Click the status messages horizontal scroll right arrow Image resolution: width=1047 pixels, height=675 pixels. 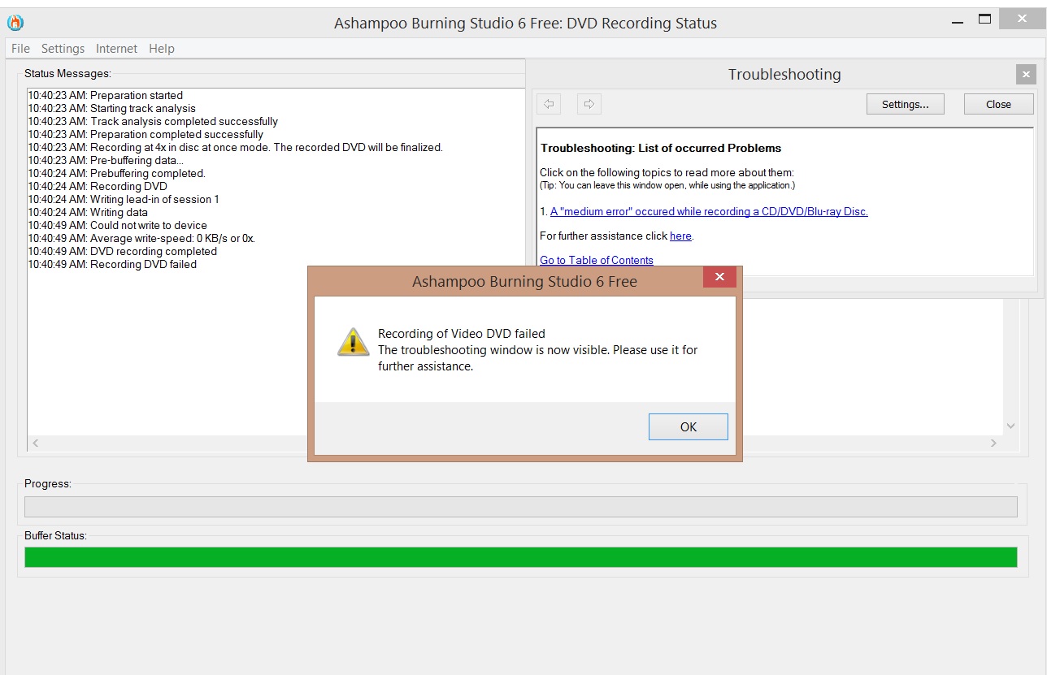993,444
